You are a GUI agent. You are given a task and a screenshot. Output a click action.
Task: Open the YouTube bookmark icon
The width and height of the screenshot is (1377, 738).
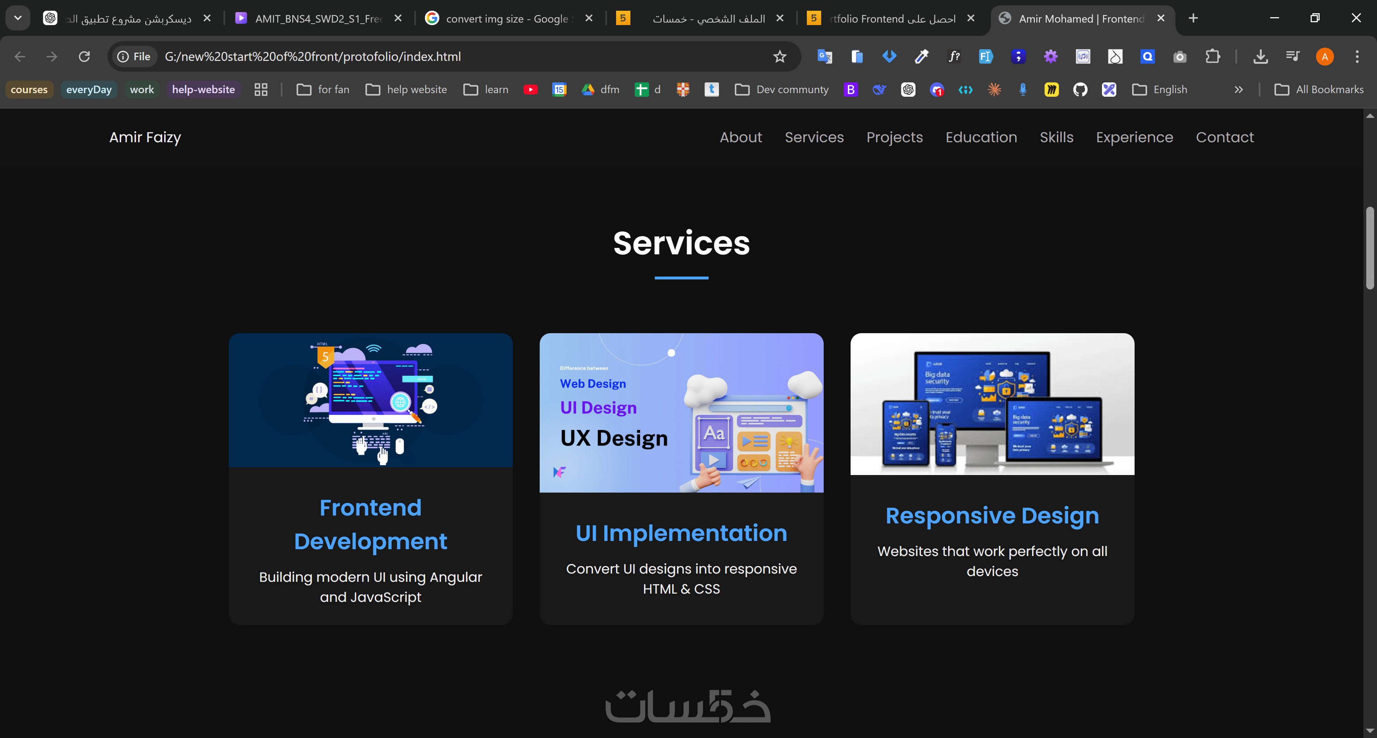tap(530, 90)
